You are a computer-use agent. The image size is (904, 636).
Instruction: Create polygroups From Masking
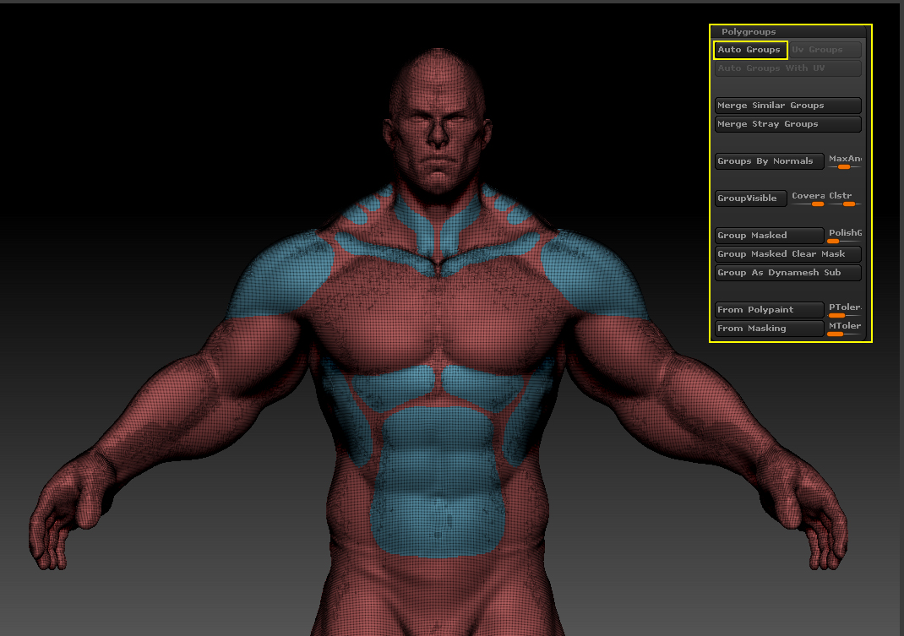click(x=770, y=328)
